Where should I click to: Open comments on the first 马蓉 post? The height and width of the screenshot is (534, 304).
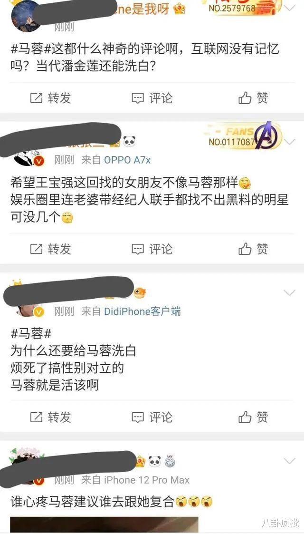[x=152, y=98]
